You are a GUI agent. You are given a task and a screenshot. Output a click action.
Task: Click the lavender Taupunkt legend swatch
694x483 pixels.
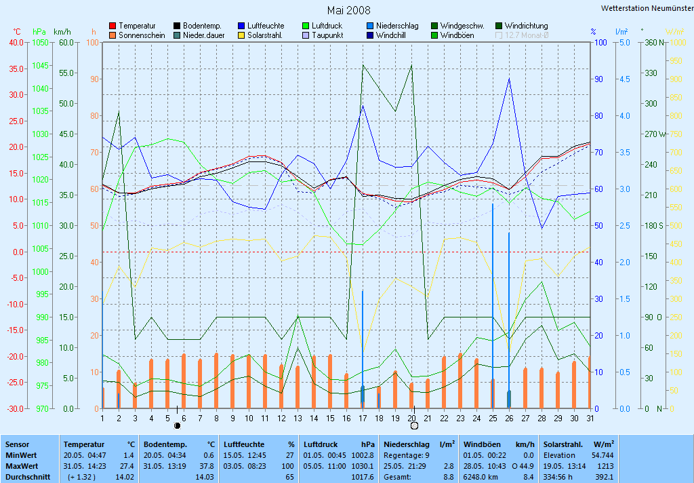coord(306,35)
